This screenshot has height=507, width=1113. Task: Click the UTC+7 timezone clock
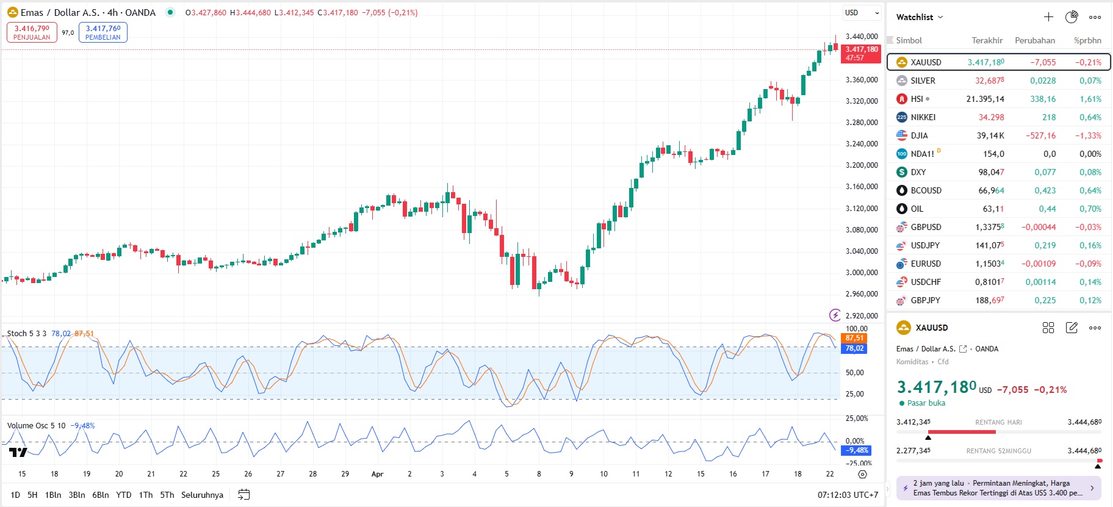click(x=848, y=495)
